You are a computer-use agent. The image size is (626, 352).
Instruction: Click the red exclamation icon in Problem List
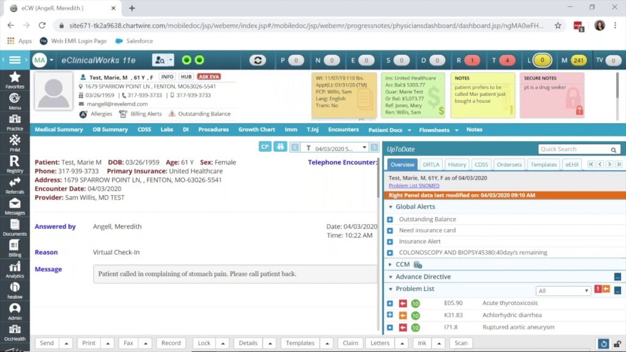(598, 289)
